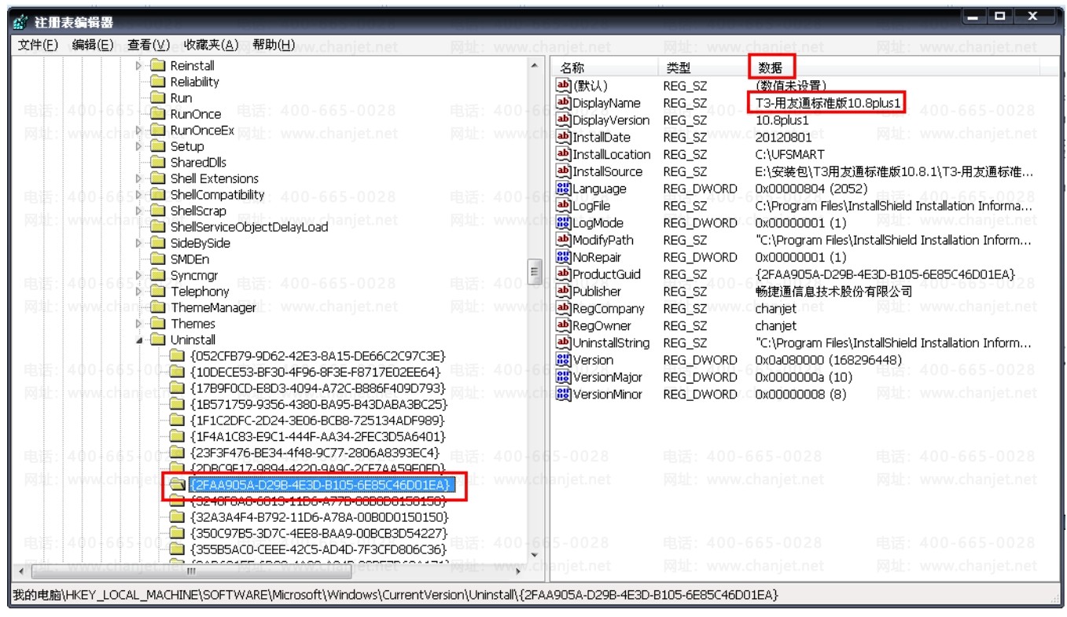
Task: Select the VersionMajor DWORD icon
Action: [563, 377]
